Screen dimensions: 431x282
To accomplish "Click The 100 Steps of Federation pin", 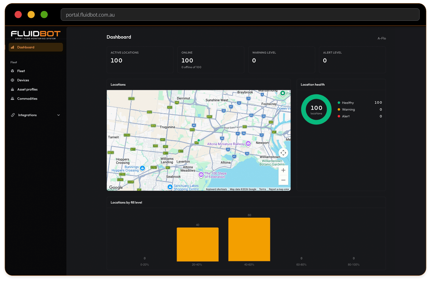I will (x=201, y=175).
